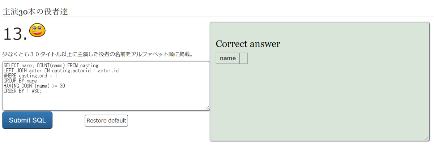Click the question number 13
The width and height of the screenshot is (434, 154).
[x=14, y=34]
